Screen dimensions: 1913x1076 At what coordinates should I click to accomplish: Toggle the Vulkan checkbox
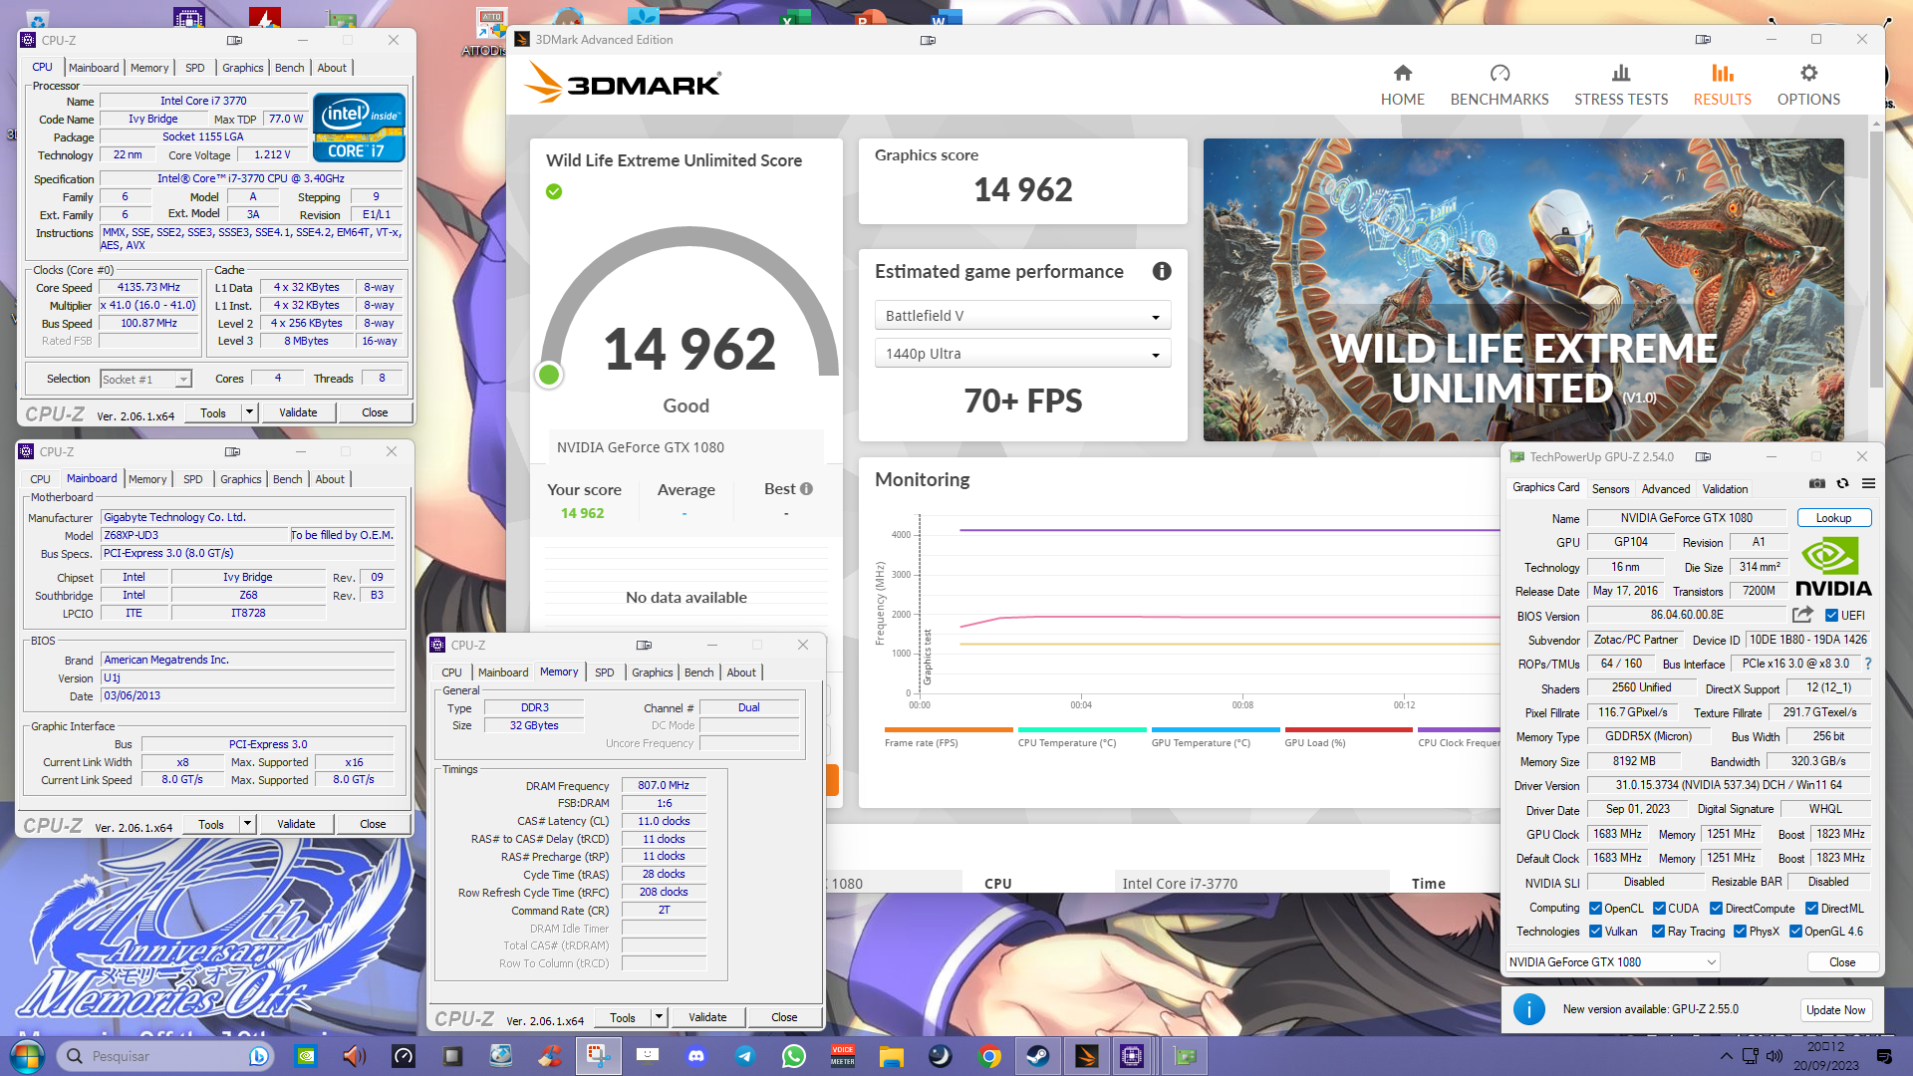[x=1595, y=932]
